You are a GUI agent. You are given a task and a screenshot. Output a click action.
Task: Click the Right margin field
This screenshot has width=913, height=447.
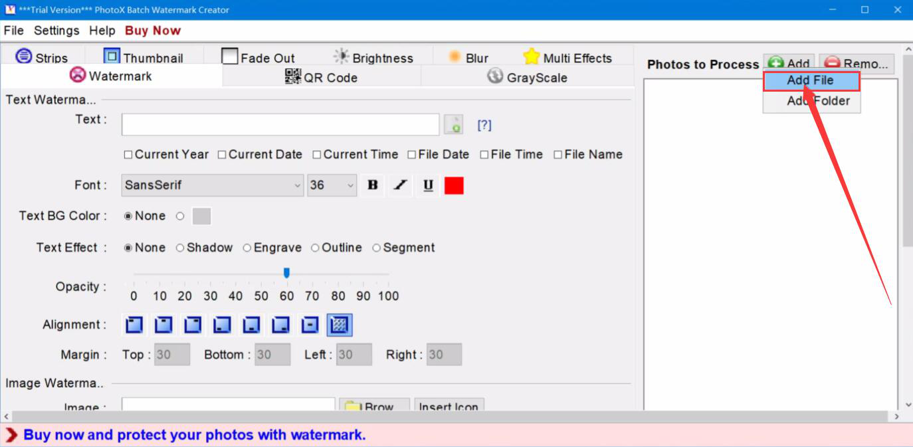coord(444,355)
